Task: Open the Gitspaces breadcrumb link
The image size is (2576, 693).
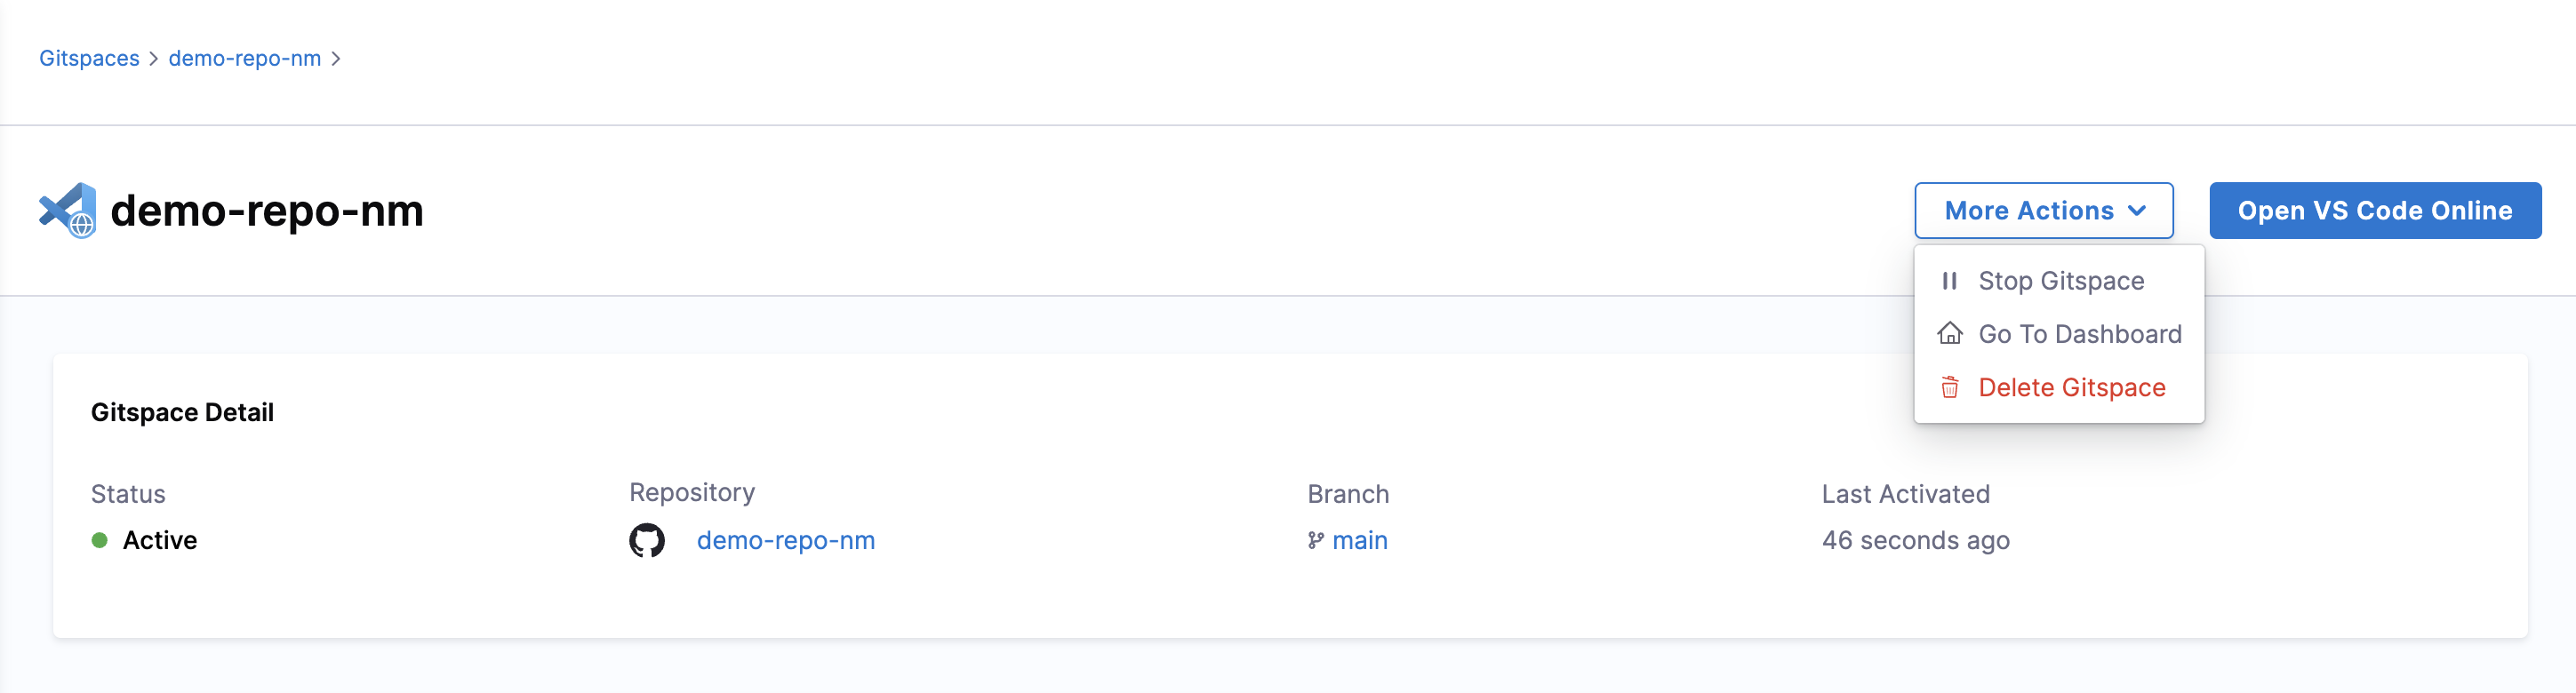Action: pyautogui.click(x=89, y=59)
